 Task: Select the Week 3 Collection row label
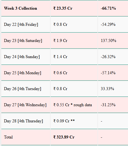[21, 8]
